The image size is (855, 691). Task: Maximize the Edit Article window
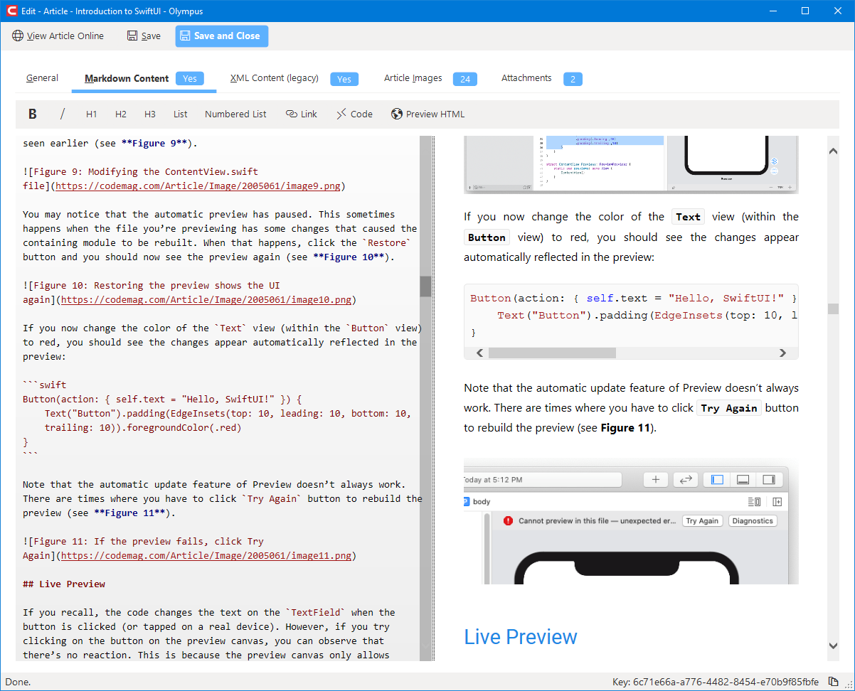click(x=806, y=11)
